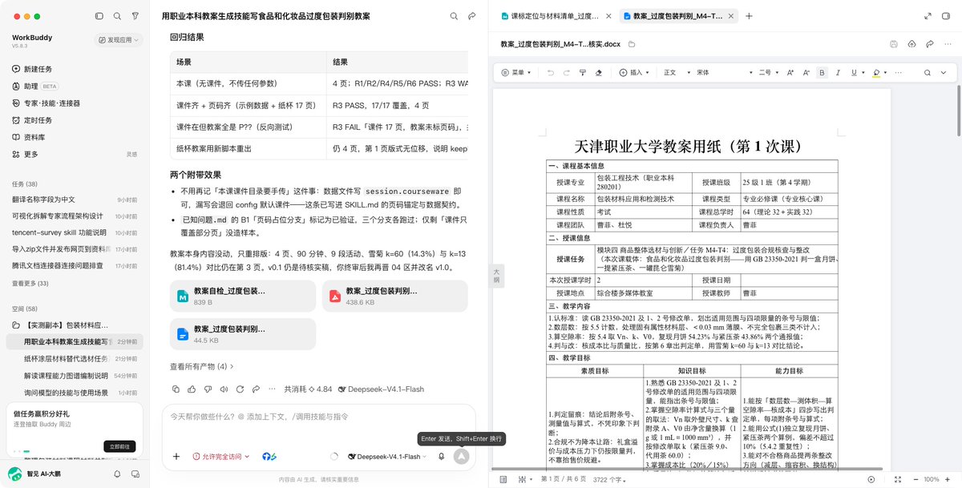Screen dimensions: 962x488
Task: Give thumbs up to the reply
Action: (x=192, y=389)
